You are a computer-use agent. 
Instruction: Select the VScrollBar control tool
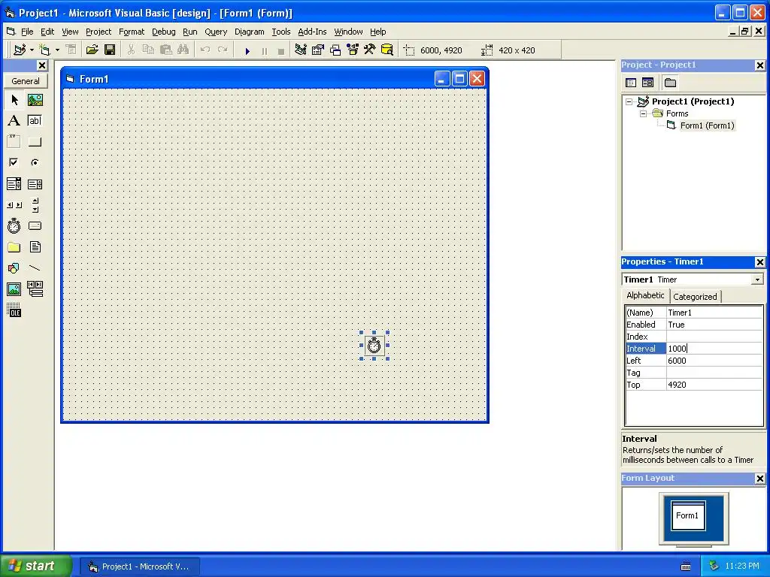pyautogui.click(x=35, y=205)
